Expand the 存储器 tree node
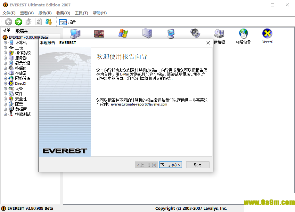 (x=5, y=73)
